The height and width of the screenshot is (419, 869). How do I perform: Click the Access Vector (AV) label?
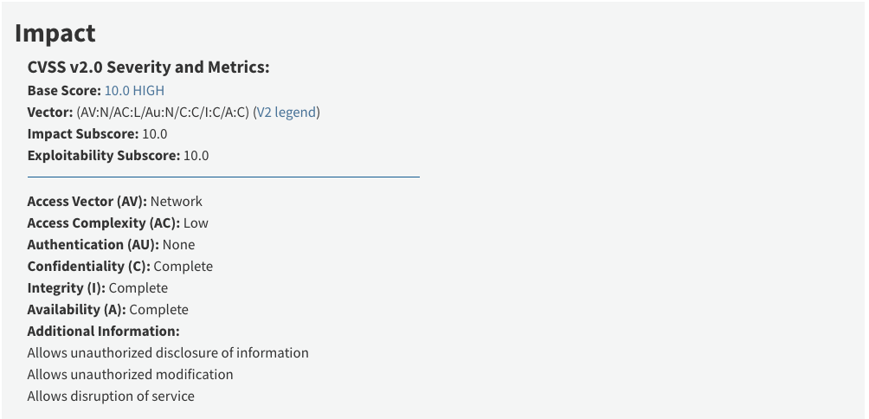tap(87, 201)
